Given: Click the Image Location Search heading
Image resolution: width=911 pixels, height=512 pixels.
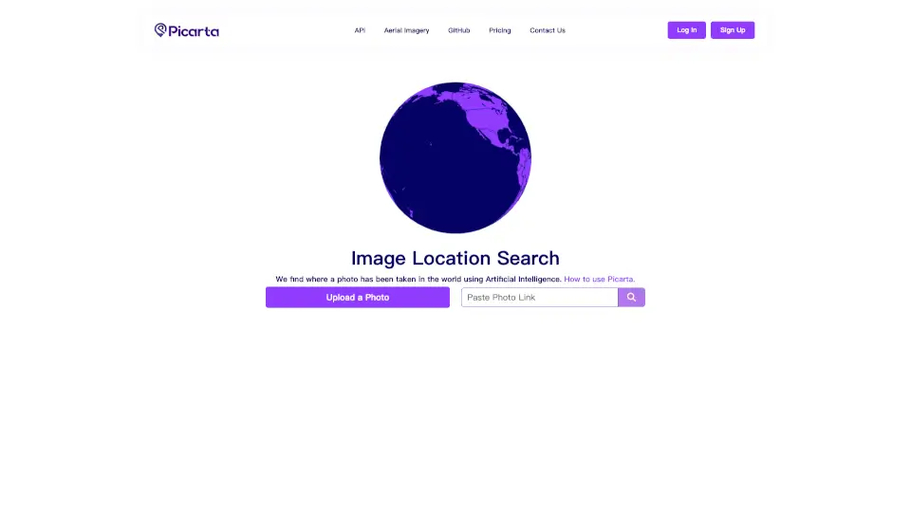Looking at the screenshot, I should pyautogui.click(x=455, y=258).
